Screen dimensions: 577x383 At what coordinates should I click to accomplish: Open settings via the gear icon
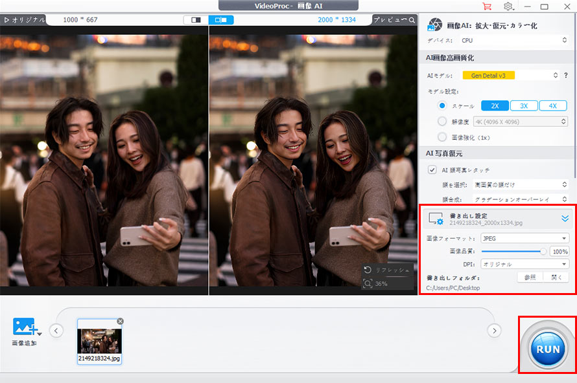click(508, 6)
